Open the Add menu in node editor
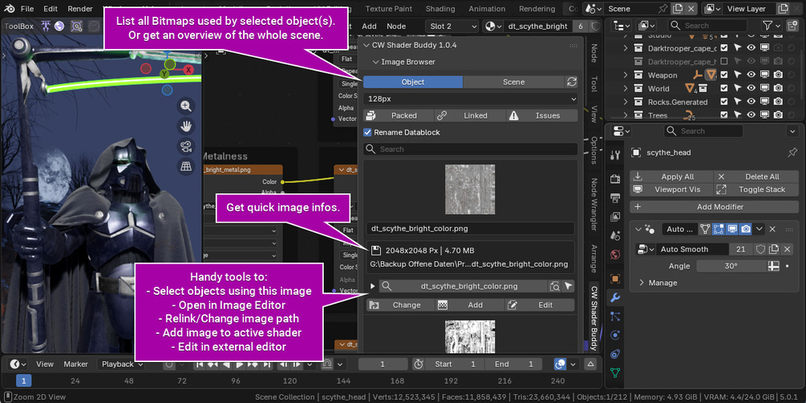Image resolution: width=806 pixels, height=403 pixels. [369, 26]
